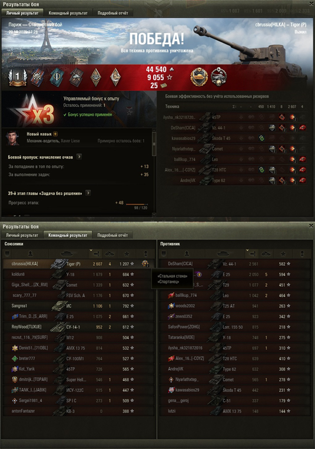Open Личный результат tab in lower window
Viewport: 315px width, 449px height.
pos(22,235)
